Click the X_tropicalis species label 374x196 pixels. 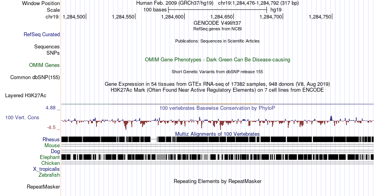46,169
